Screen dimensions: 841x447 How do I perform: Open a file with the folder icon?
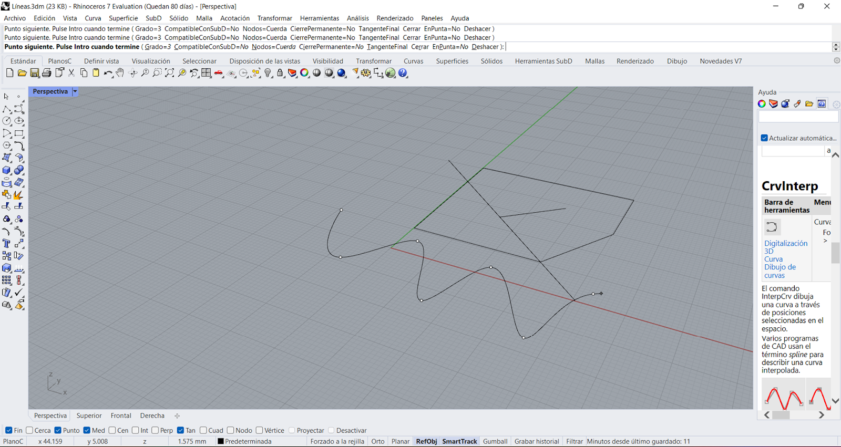pos(22,73)
